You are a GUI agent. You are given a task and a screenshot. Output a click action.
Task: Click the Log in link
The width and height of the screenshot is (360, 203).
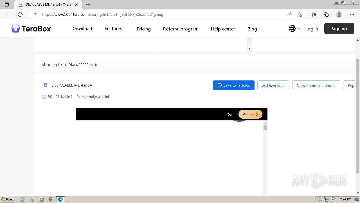pos(312,29)
